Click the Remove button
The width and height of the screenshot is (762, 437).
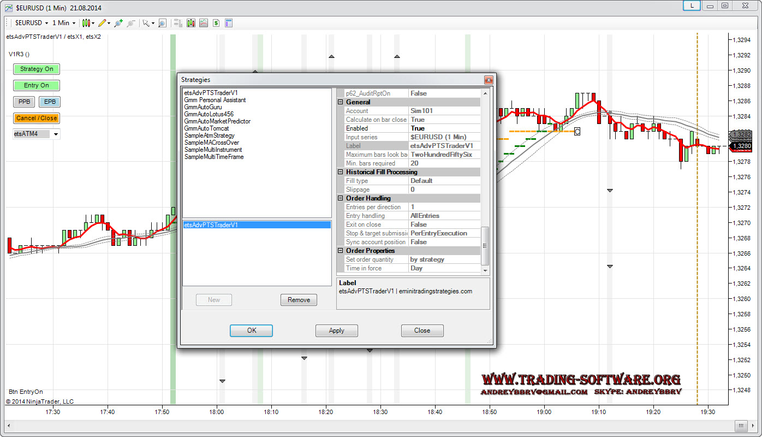[299, 300]
